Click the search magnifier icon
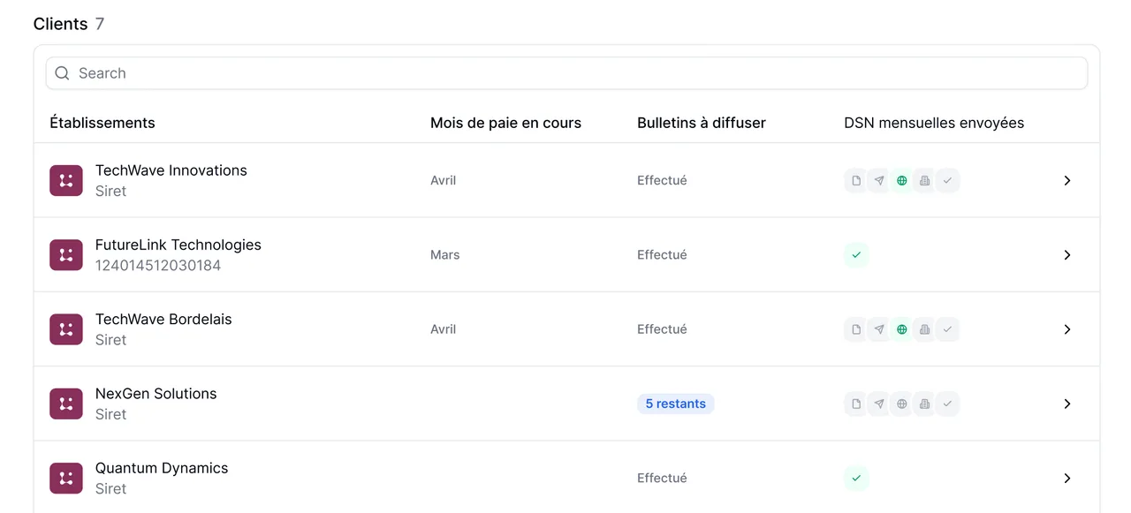The height and width of the screenshot is (513, 1131). pos(62,73)
